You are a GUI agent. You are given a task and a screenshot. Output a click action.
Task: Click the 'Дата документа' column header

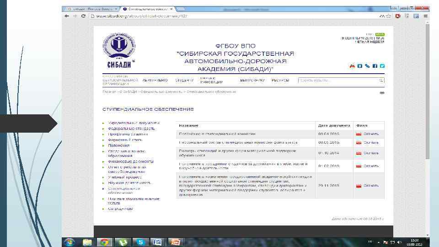pyautogui.click(x=334, y=126)
